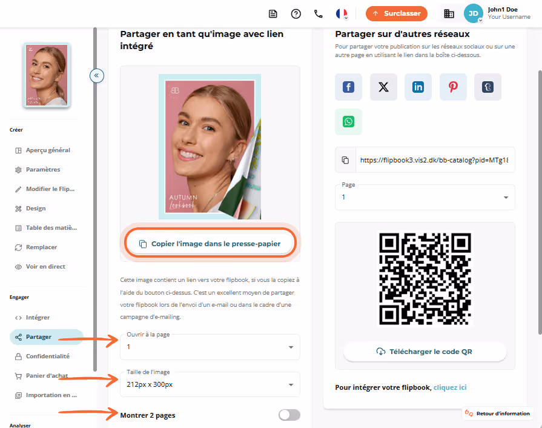The width and height of the screenshot is (542, 428).
Task: Open Confidentialité in sidebar
Action: coord(47,356)
